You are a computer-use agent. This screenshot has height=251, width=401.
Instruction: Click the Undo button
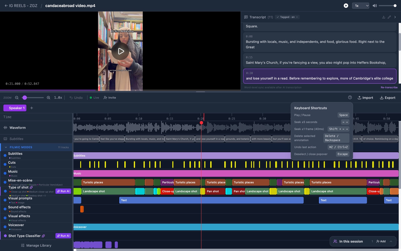tap(76, 98)
